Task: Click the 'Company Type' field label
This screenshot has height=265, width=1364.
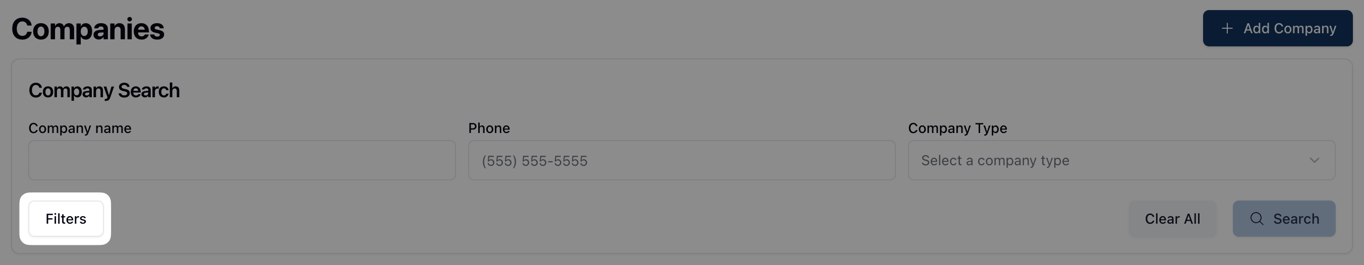Action: [957, 128]
